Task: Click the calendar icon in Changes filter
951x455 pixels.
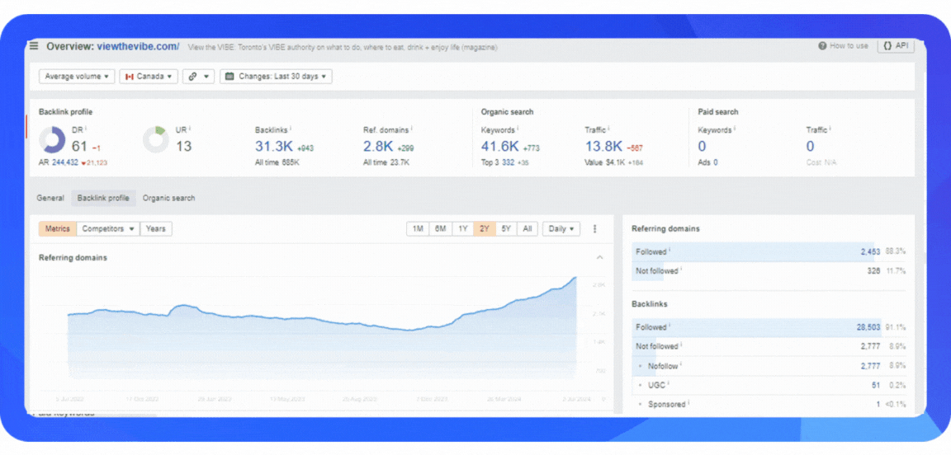Action: [229, 77]
